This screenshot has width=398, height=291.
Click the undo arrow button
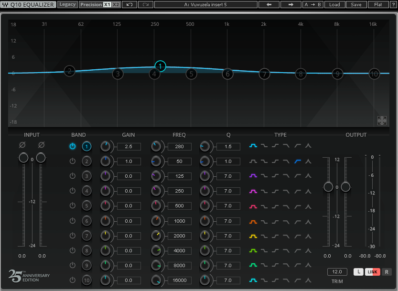[x=129, y=5]
